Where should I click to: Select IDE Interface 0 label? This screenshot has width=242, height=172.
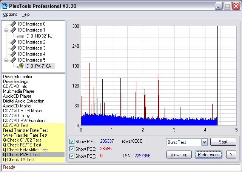click(x=32, y=24)
